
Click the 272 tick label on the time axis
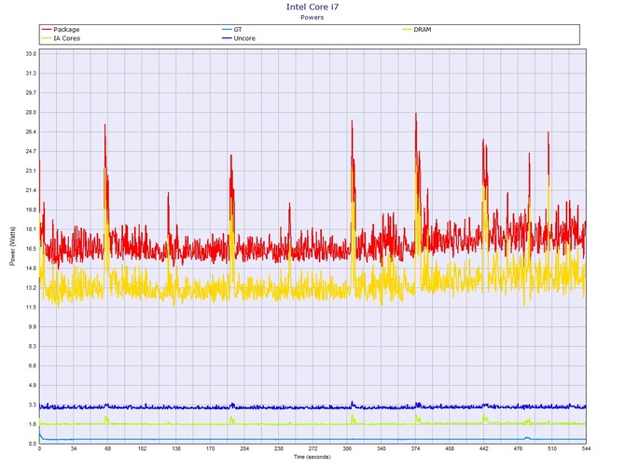(x=312, y=448)
